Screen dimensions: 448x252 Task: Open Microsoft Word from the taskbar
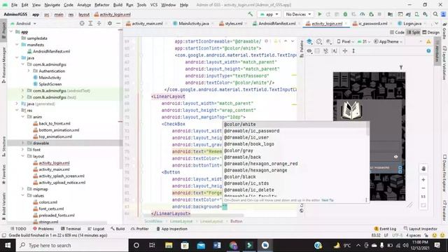(217, 246)
